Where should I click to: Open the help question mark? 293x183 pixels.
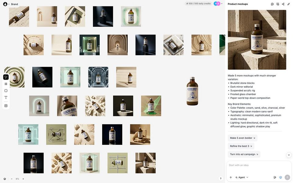221,178
